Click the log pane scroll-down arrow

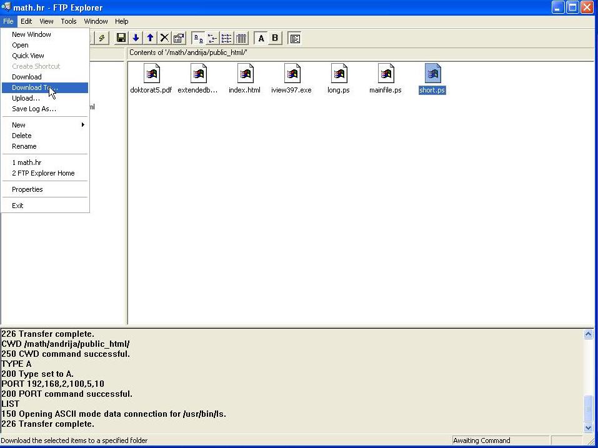tap(588, 428)
